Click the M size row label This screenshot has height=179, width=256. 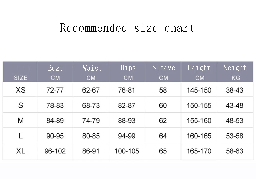20,121
